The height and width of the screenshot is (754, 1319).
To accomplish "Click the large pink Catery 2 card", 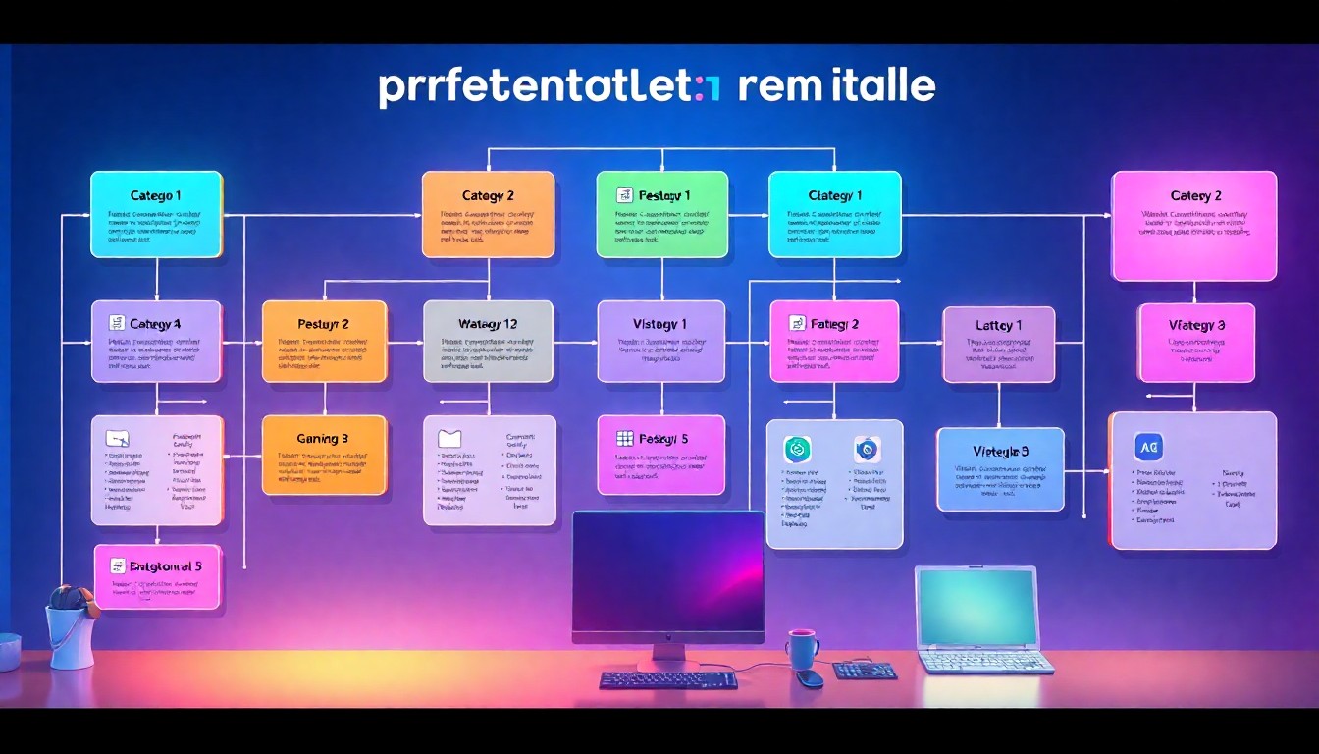I will point(1193,226).
